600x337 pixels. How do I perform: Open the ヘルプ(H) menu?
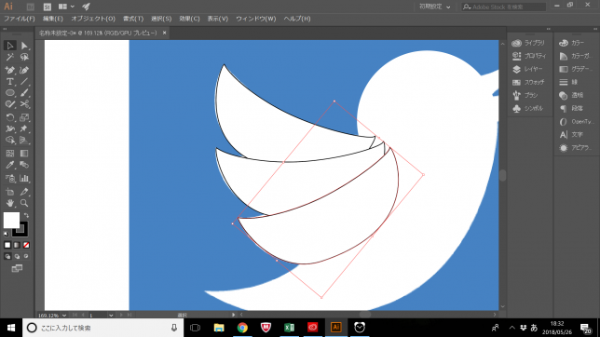[x=297, y=19]
